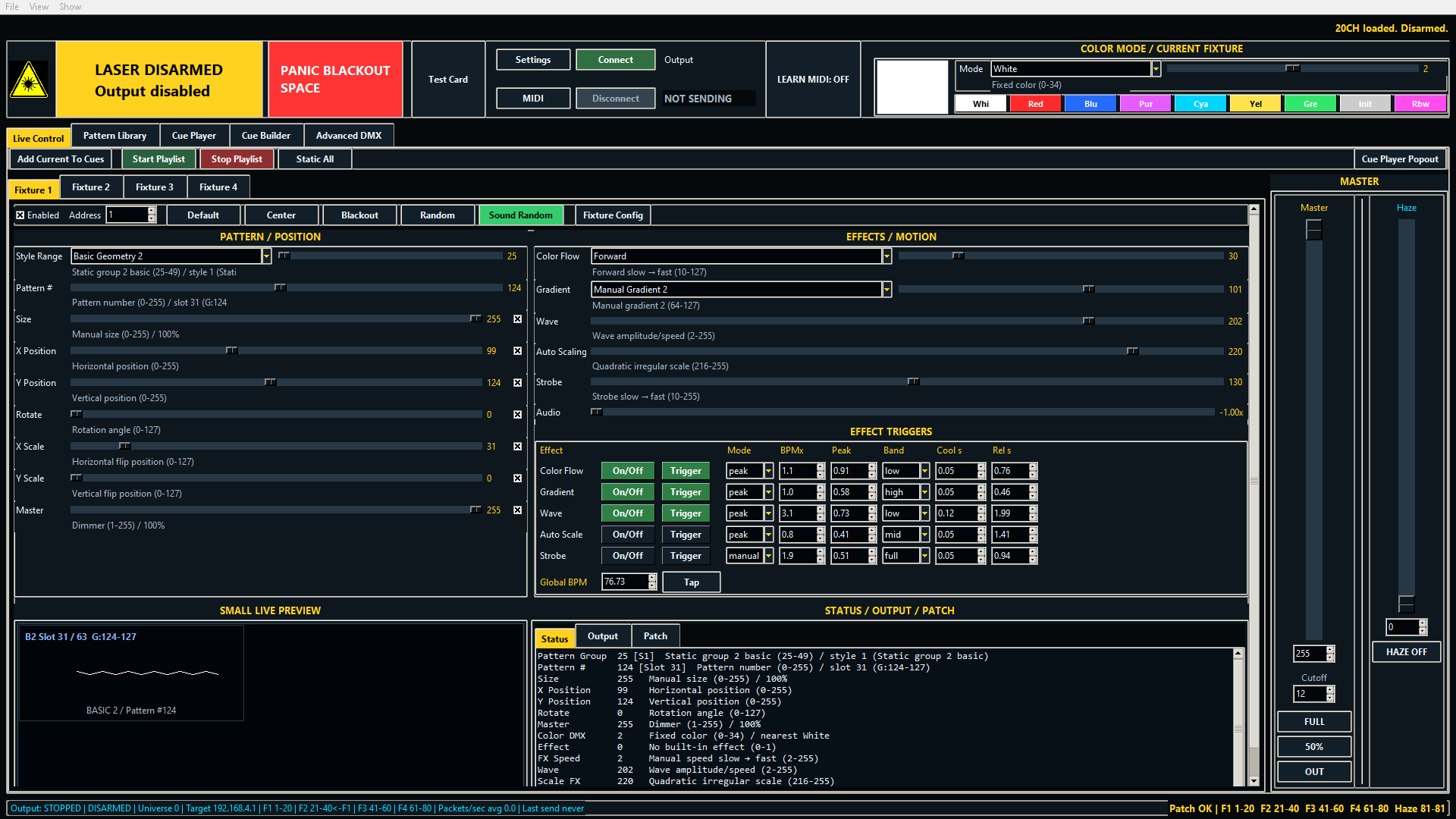Click the Cutoff value field

(x=1310, y=694)
